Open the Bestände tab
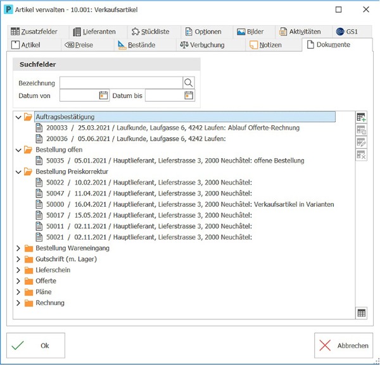Screen dimensions: 380x365 [x=145, y=45]
